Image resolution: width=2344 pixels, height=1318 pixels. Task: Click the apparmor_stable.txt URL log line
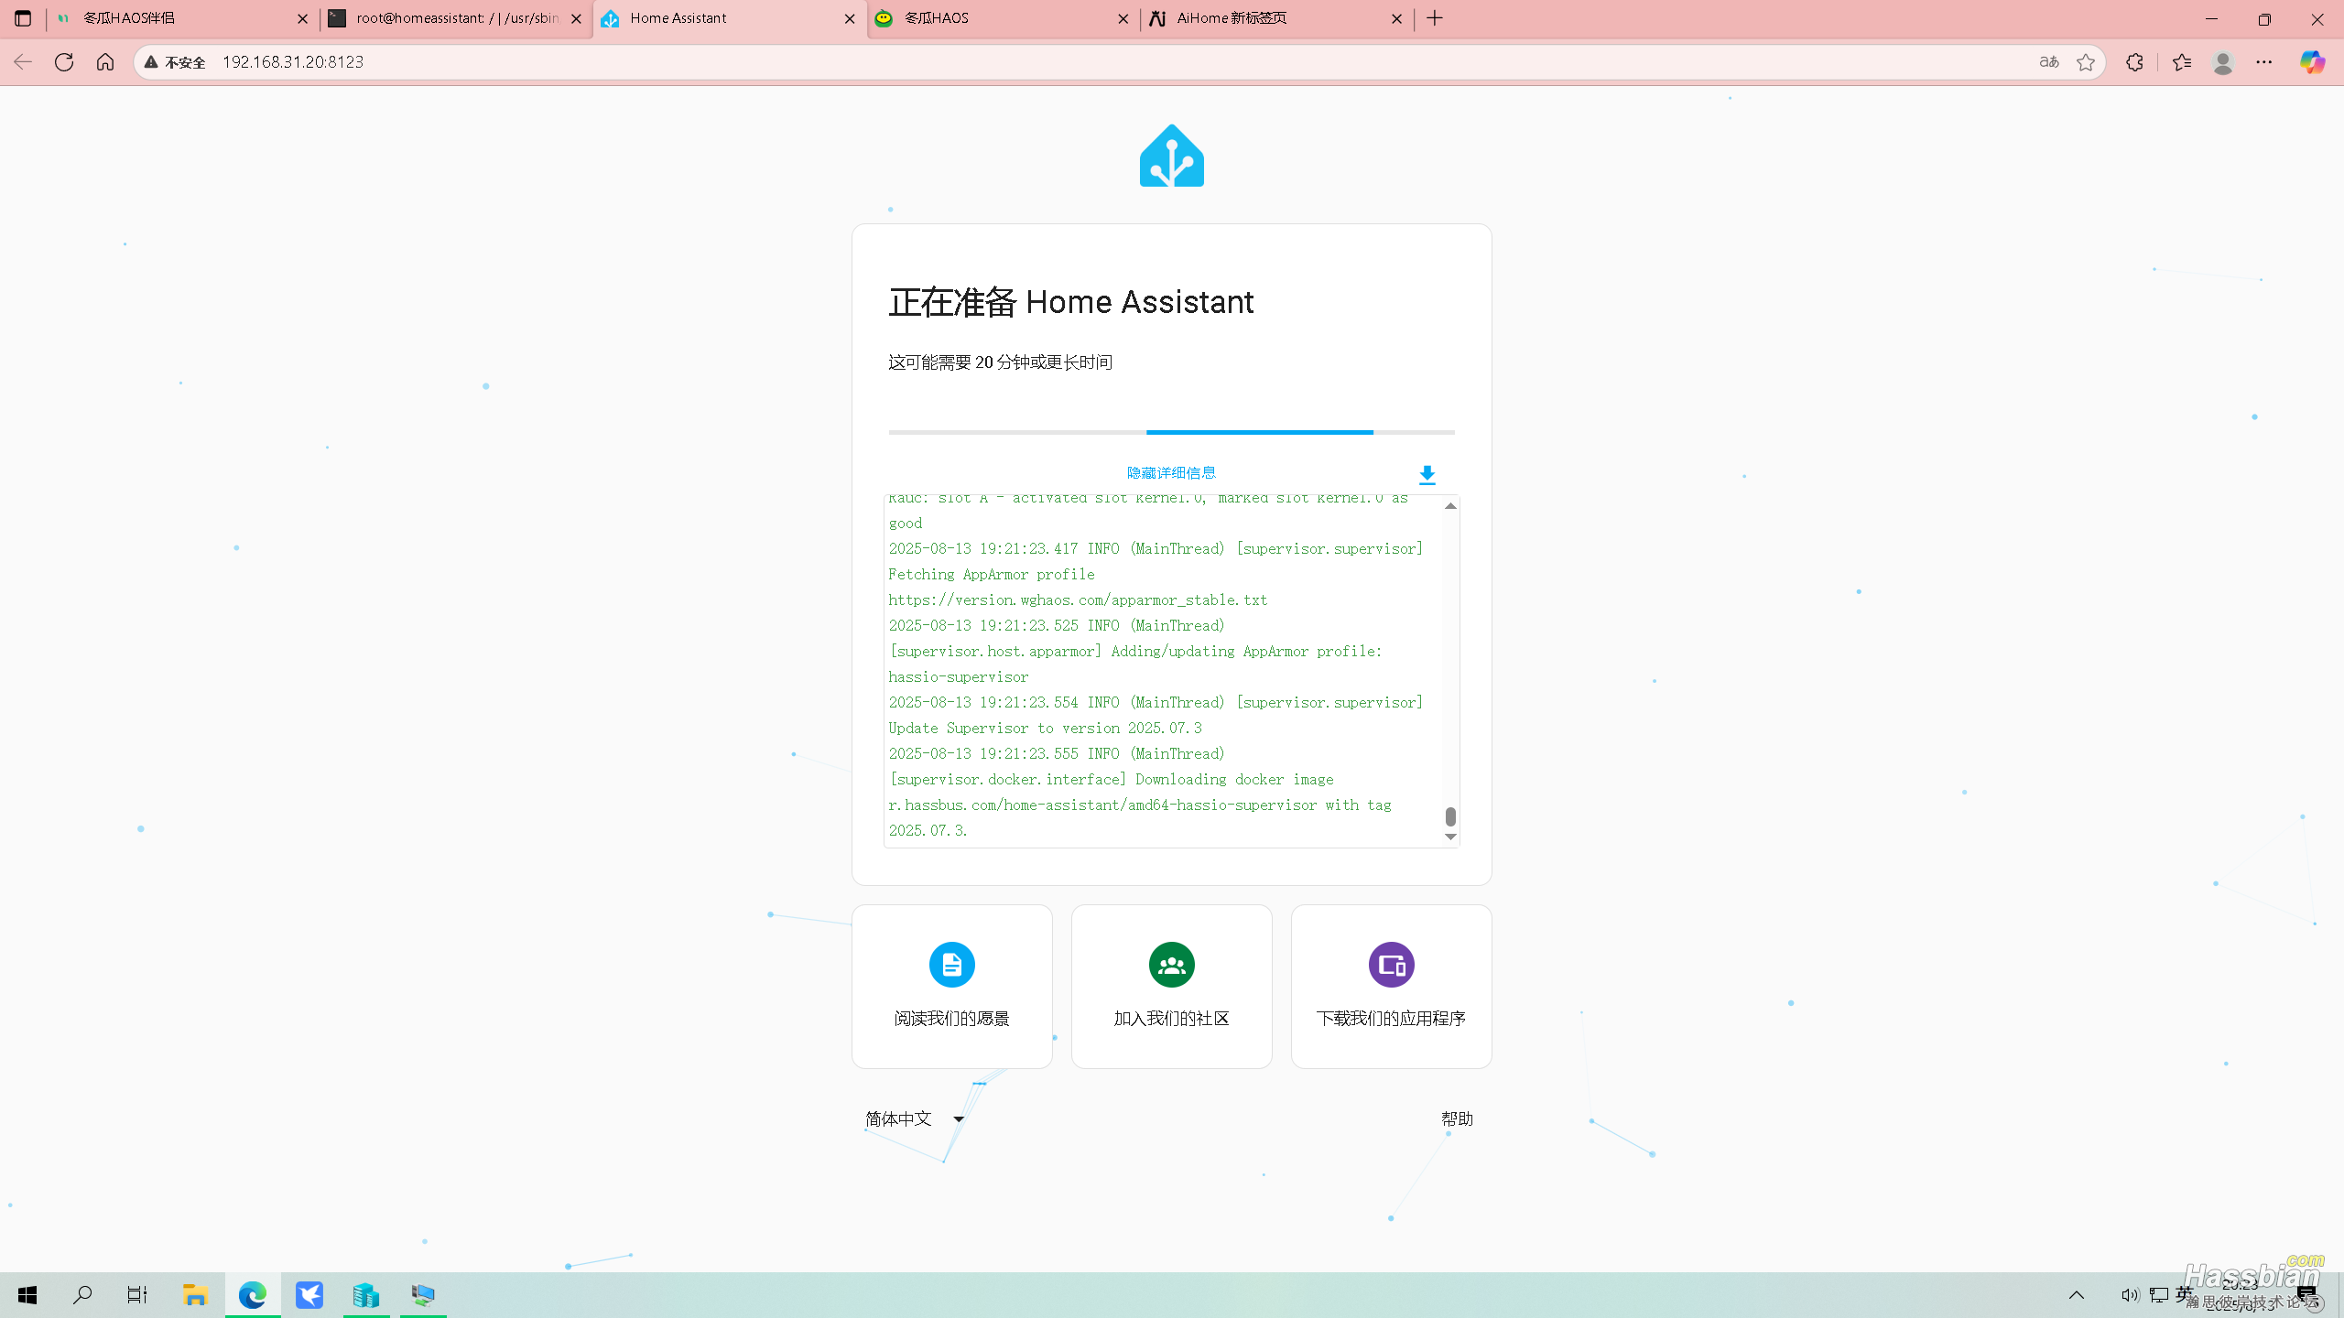click(x=1078, y=600)
